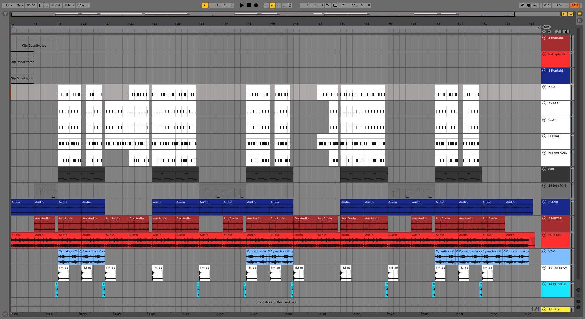
Task: Click the Stop button in the transport
Action: 249,5
